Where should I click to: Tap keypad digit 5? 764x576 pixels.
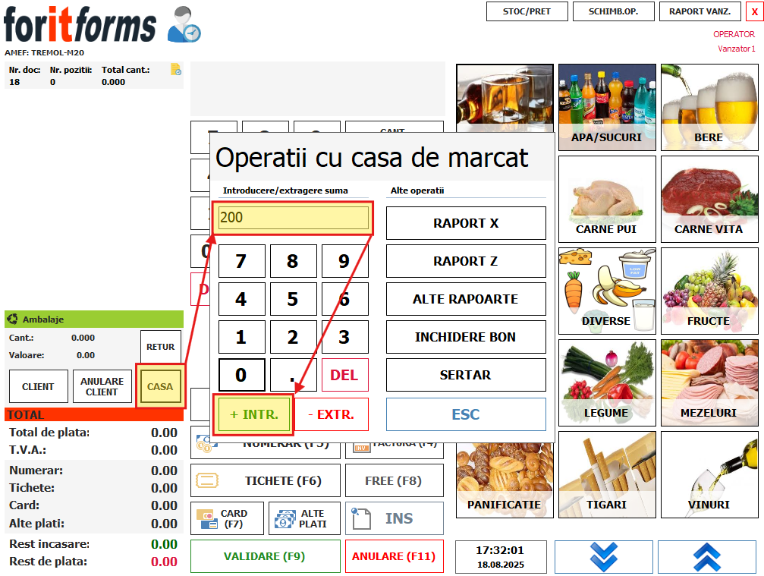tap(294, 299)
